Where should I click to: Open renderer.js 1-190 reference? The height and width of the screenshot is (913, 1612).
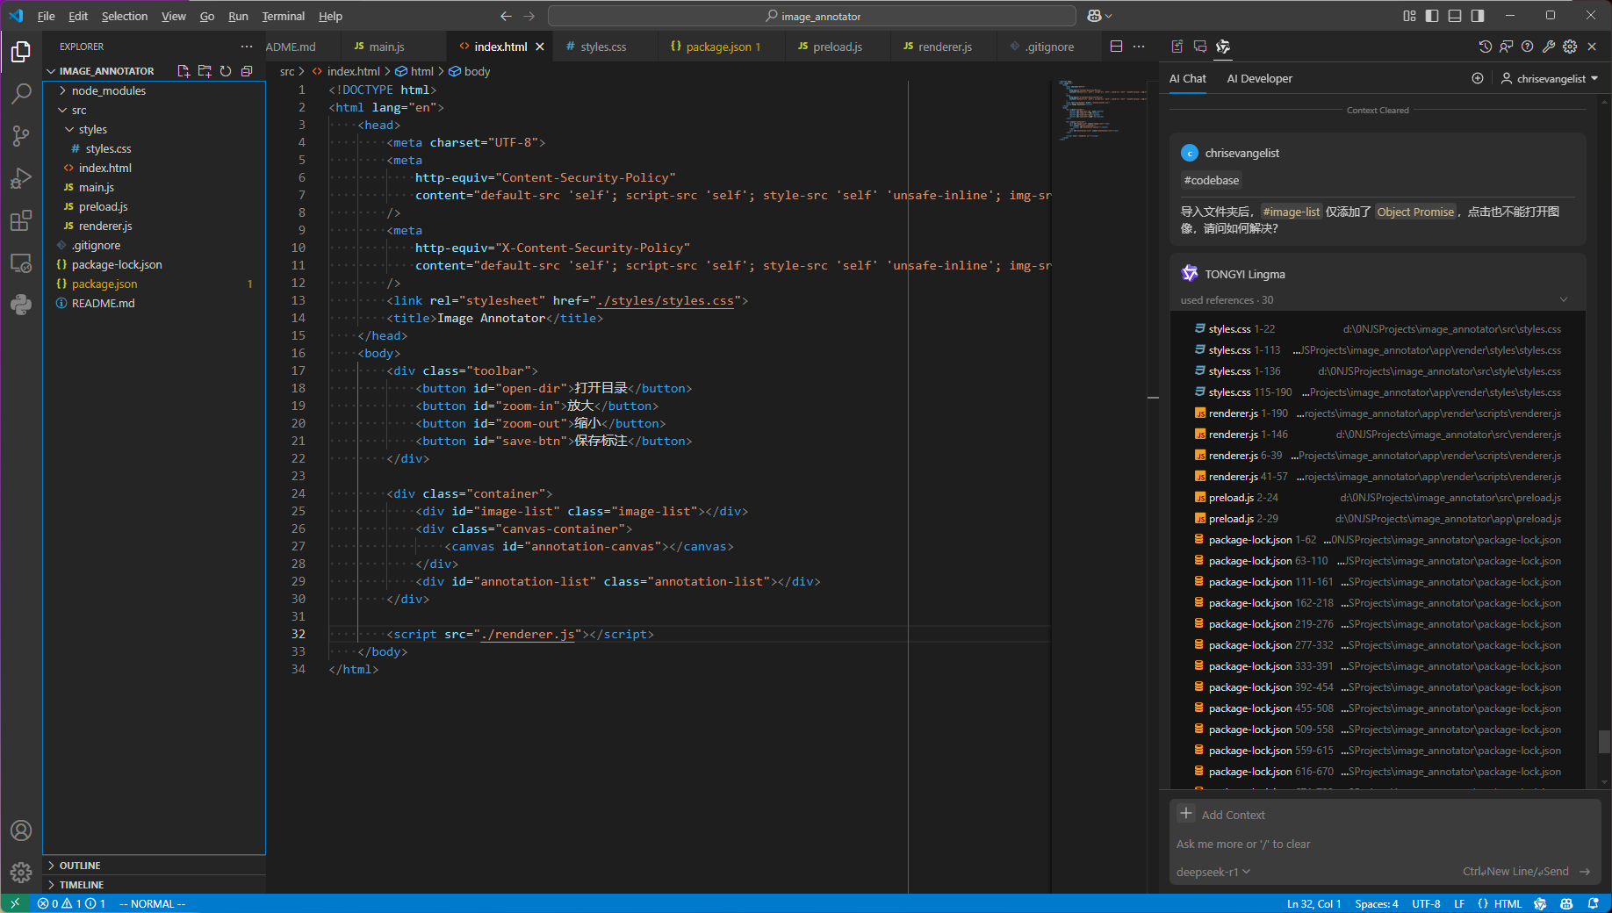[x=1378, y=413]
